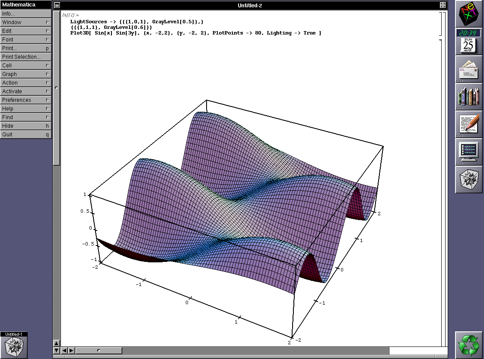Launch the pencil-and-paper text editor dock icon
484x359 pixels.
point(469,124)
